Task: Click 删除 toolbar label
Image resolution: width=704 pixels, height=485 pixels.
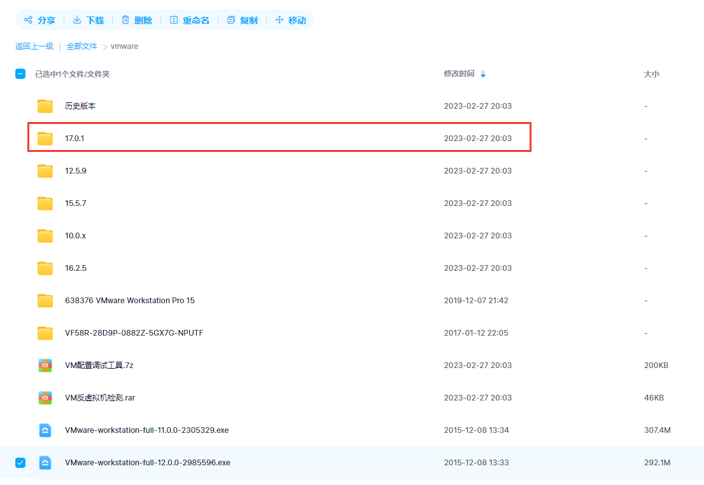Action: (x=143, y=20)
